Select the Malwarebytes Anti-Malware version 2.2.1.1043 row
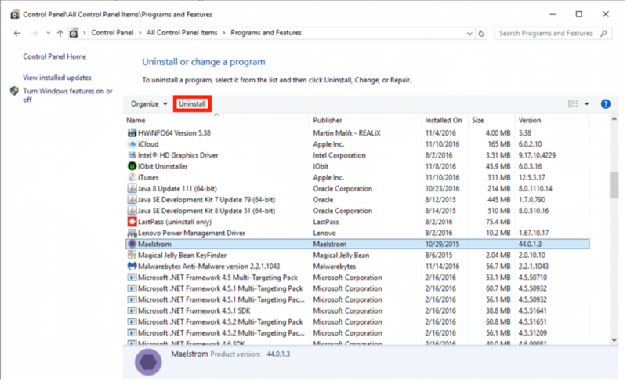Viewport: 627px width, 381px height. [357, 266]
